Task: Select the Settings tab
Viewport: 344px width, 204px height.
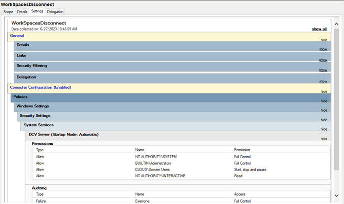Action: tap(37, 11)
